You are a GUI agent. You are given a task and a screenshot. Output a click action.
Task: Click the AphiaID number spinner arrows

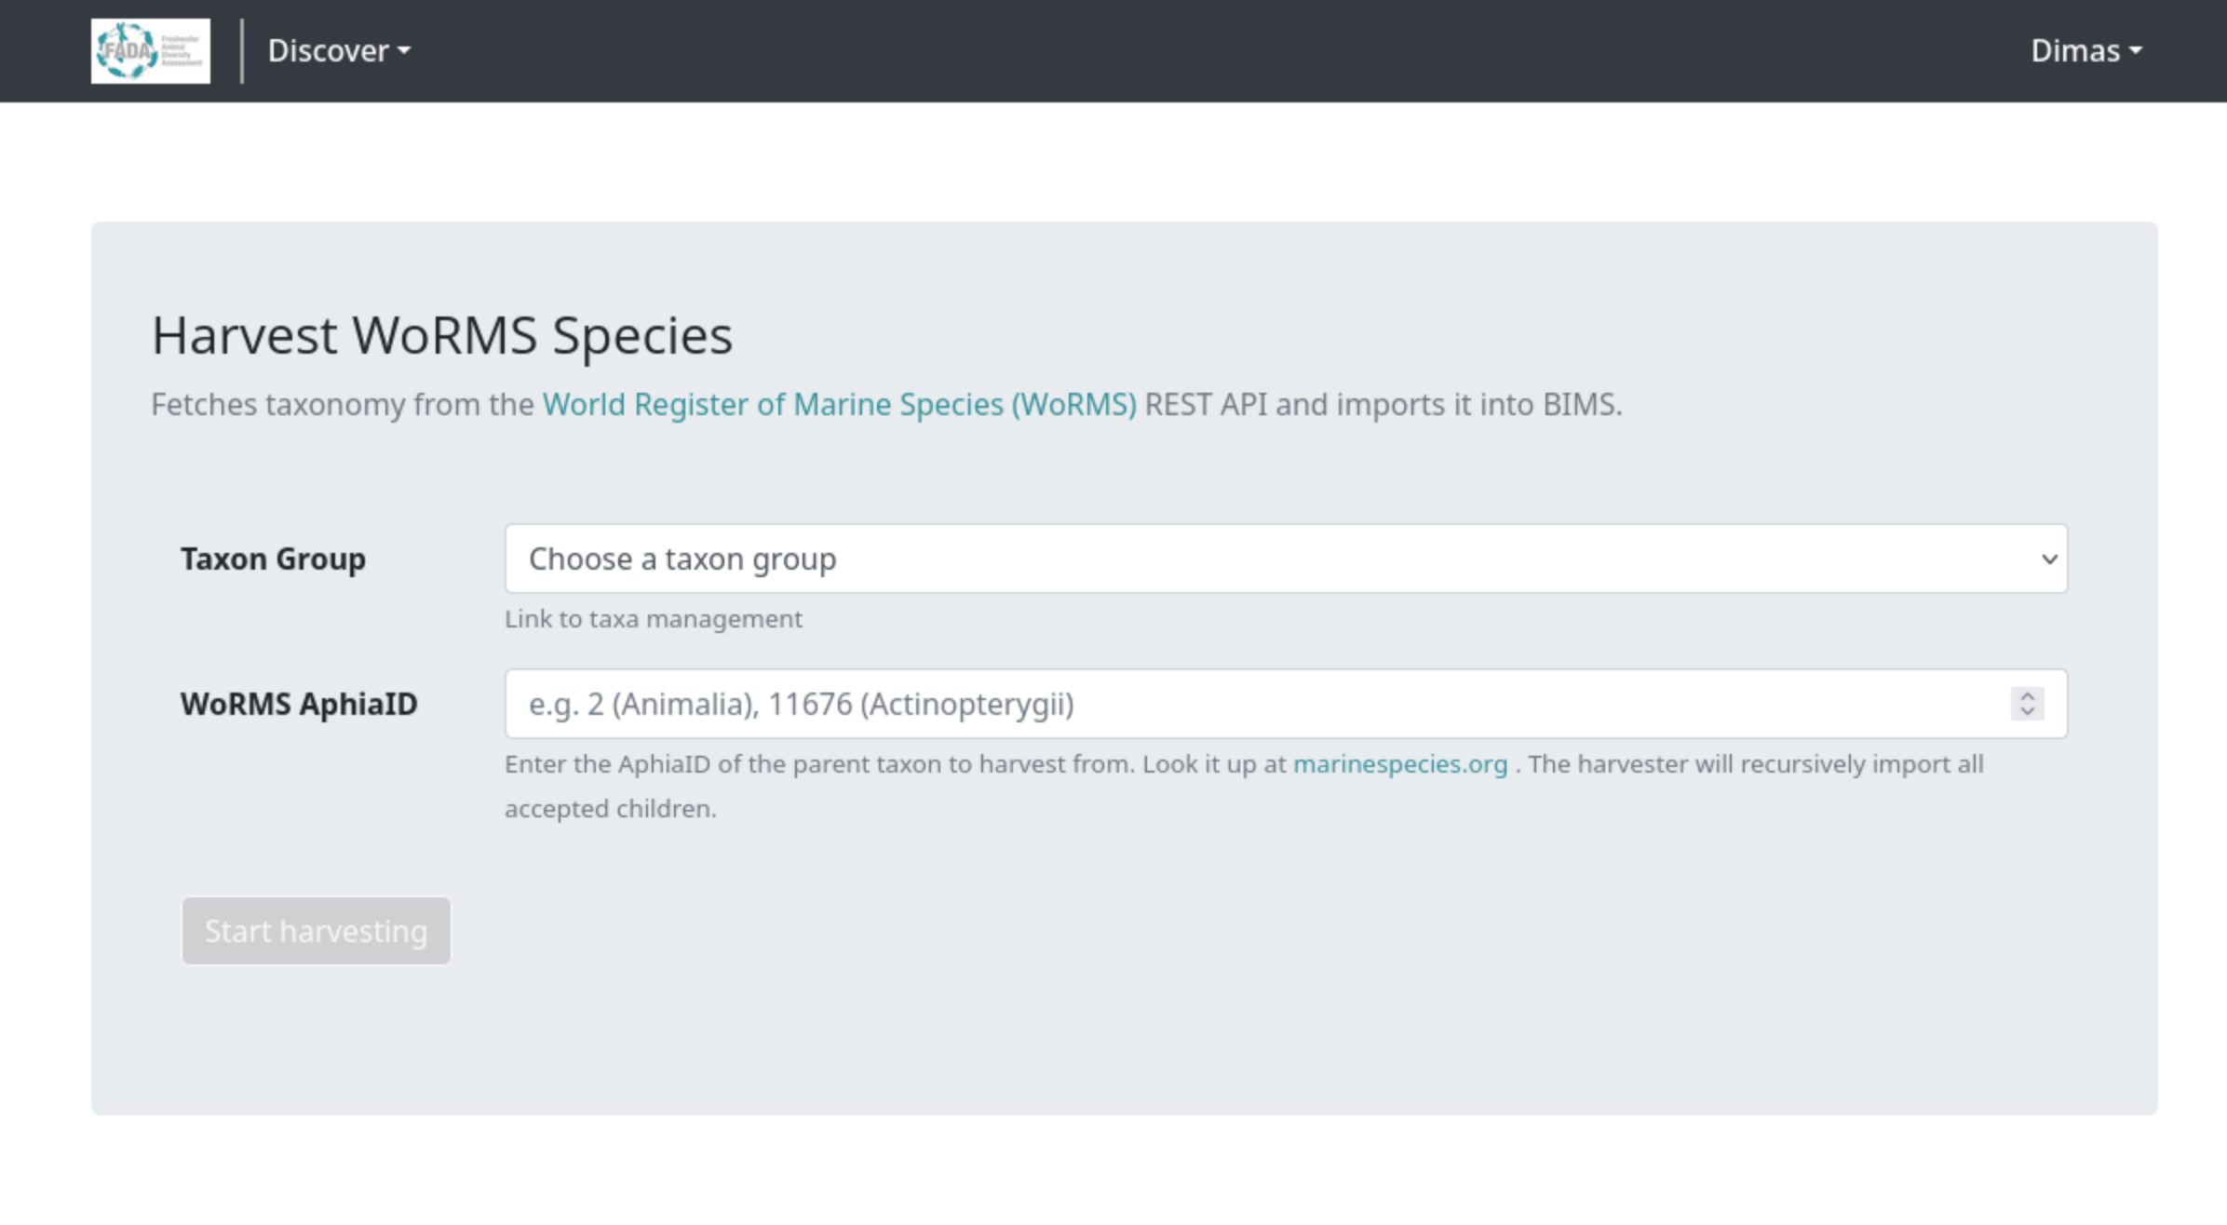pyautogui.click(x=2027, y=704)
